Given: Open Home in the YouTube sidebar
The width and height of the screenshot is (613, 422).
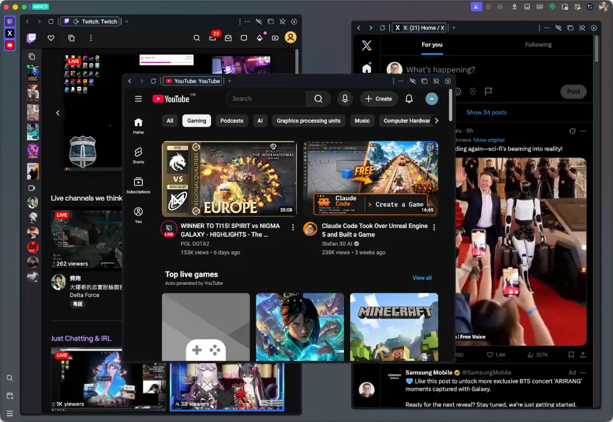Looking at the screenshot, I should click(139, 126).
